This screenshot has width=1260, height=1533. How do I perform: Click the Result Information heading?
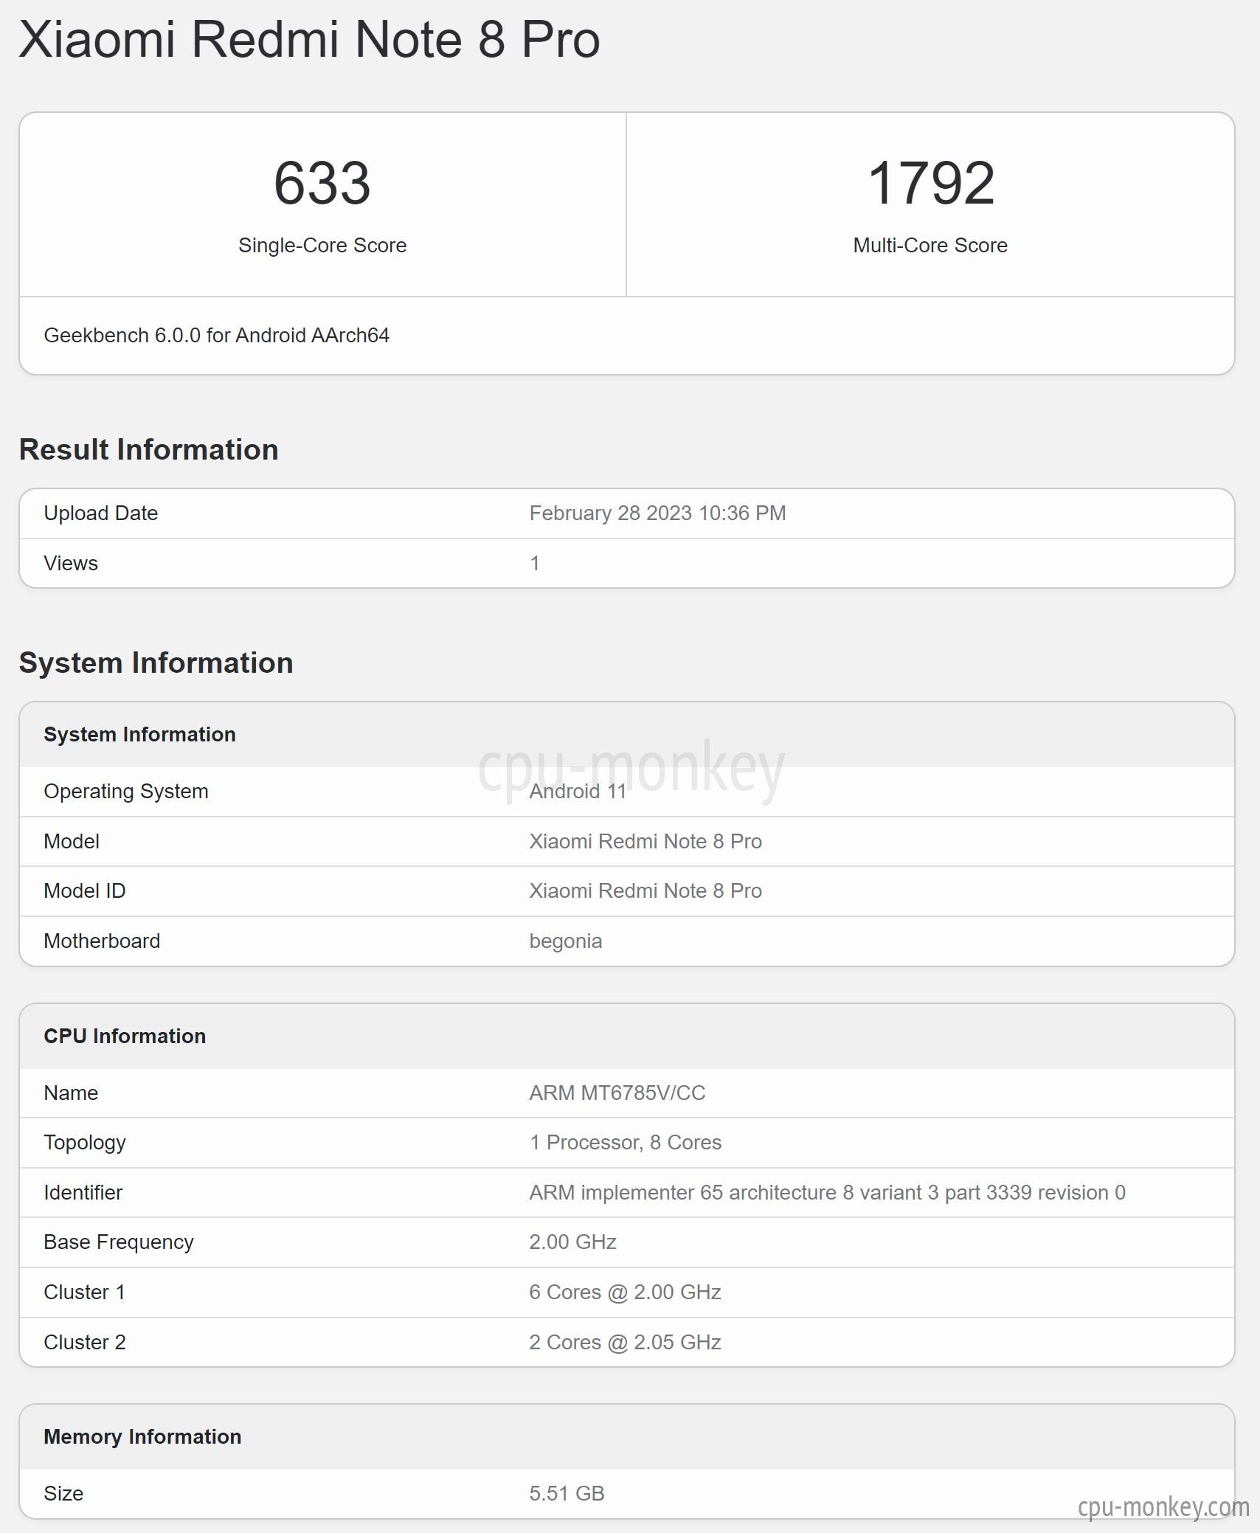pyautogui.click(x=148, y=449)
